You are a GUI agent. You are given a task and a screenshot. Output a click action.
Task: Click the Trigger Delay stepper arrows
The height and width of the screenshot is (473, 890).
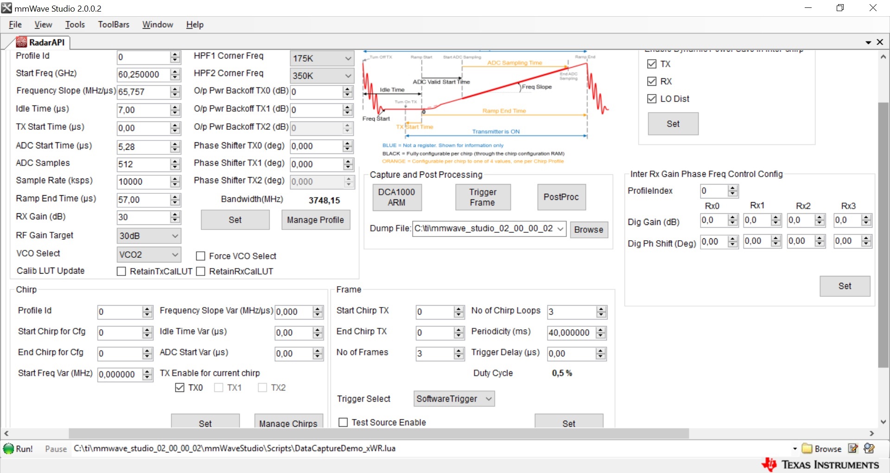pyautogui.click(x=601, y=354)
